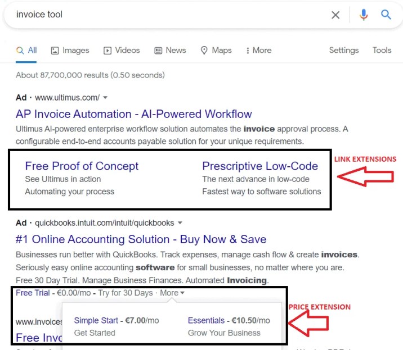Image resolution: width=403 pixels, height=350 pixels.
Task: Select the Maps pin icon
Action: (204, 51)
